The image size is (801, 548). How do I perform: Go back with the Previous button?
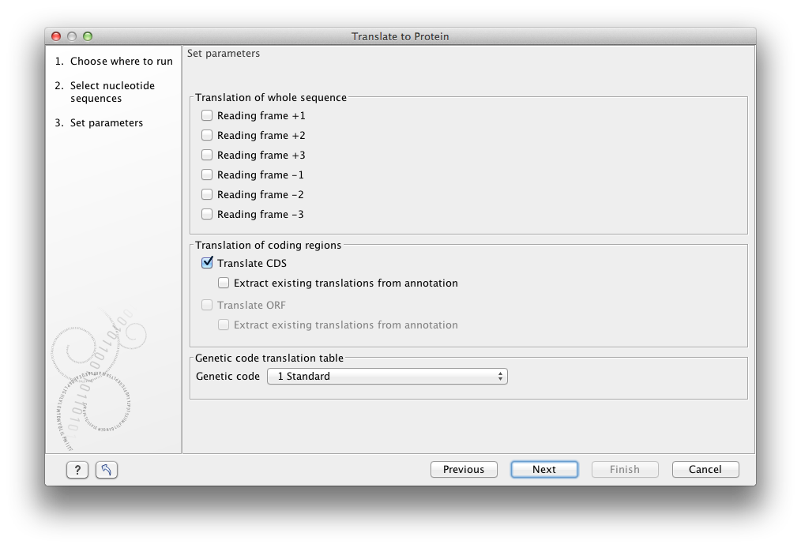(464, 470)
